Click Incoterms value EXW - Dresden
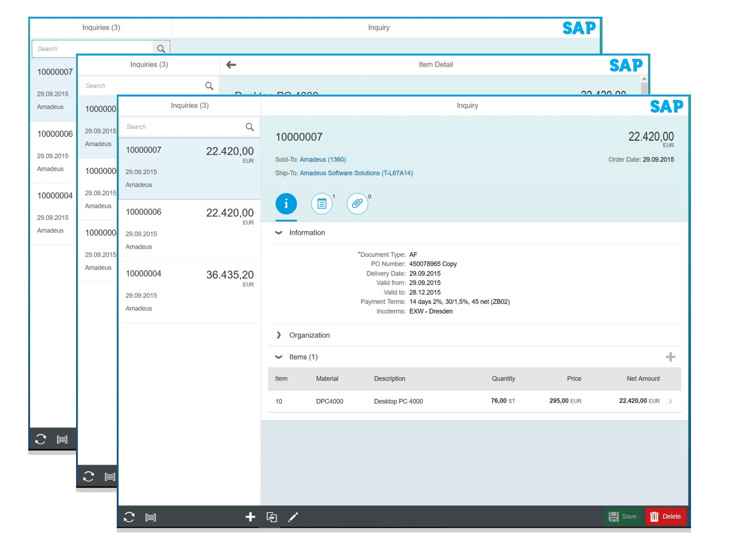This screenshot has width=735, height=552. (x=431, y=311)
